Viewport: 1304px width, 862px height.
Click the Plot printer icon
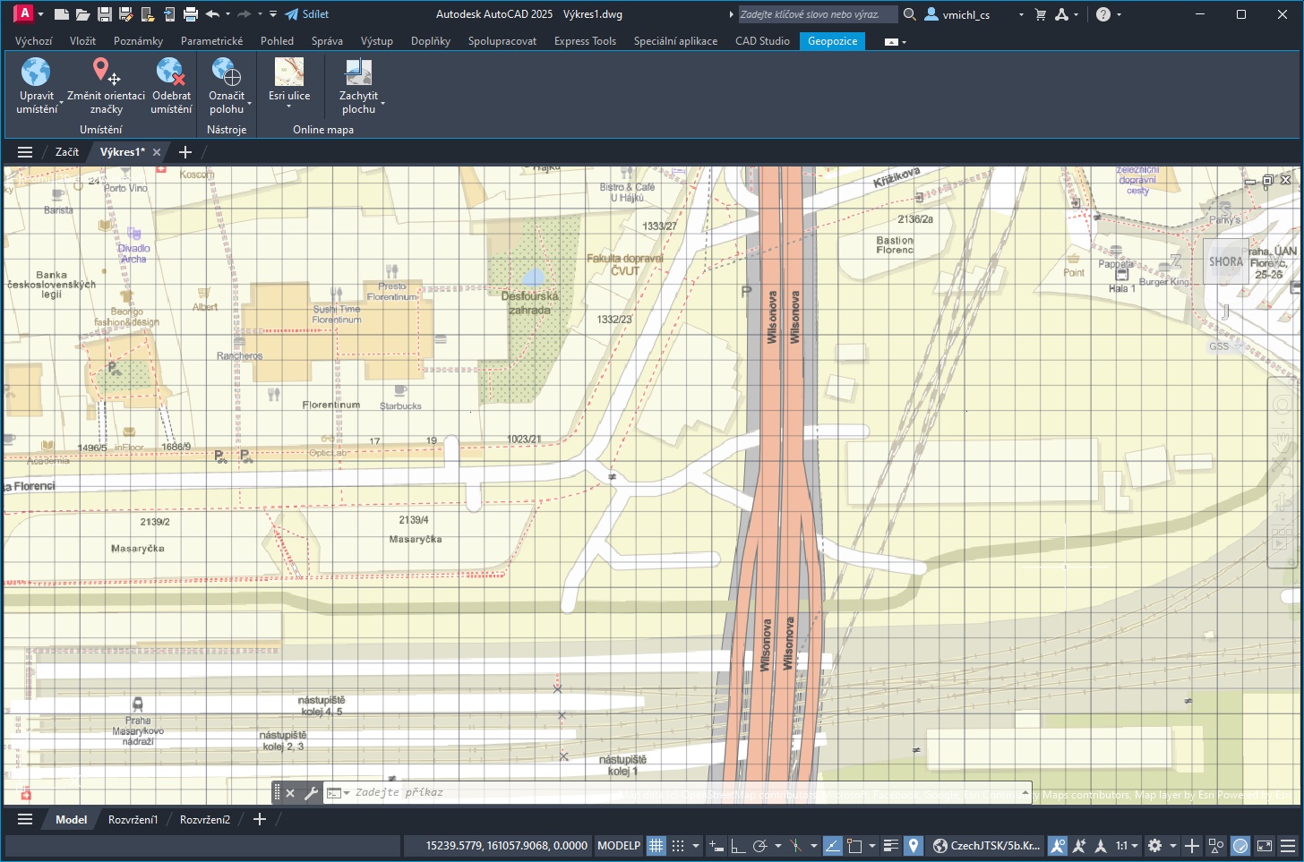click(x=190, y=14)
